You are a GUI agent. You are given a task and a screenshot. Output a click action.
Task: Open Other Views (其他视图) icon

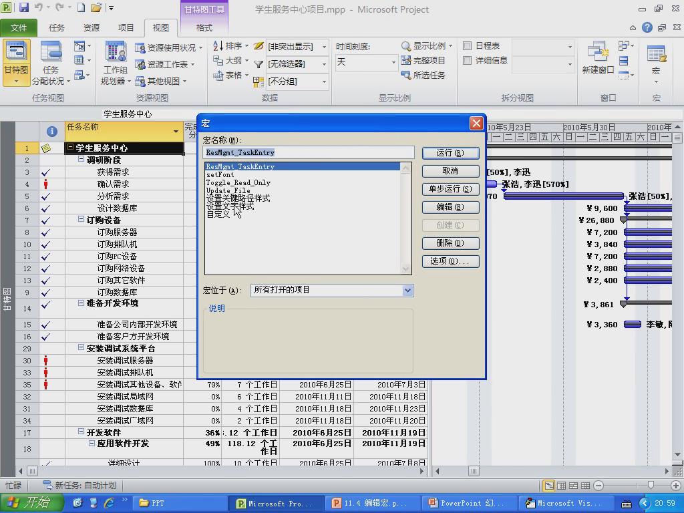pyautogui.click(x=140, y=81)
